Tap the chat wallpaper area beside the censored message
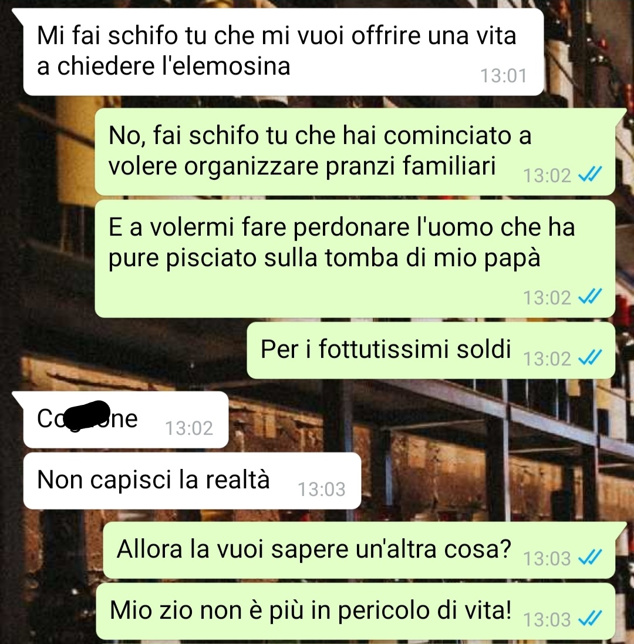 [x=410, y=420]
